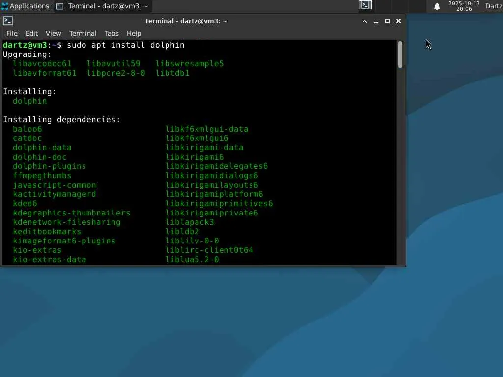Click the dependency keditbookmarks
The image size is (503, 377).
(x=47, y=231)
